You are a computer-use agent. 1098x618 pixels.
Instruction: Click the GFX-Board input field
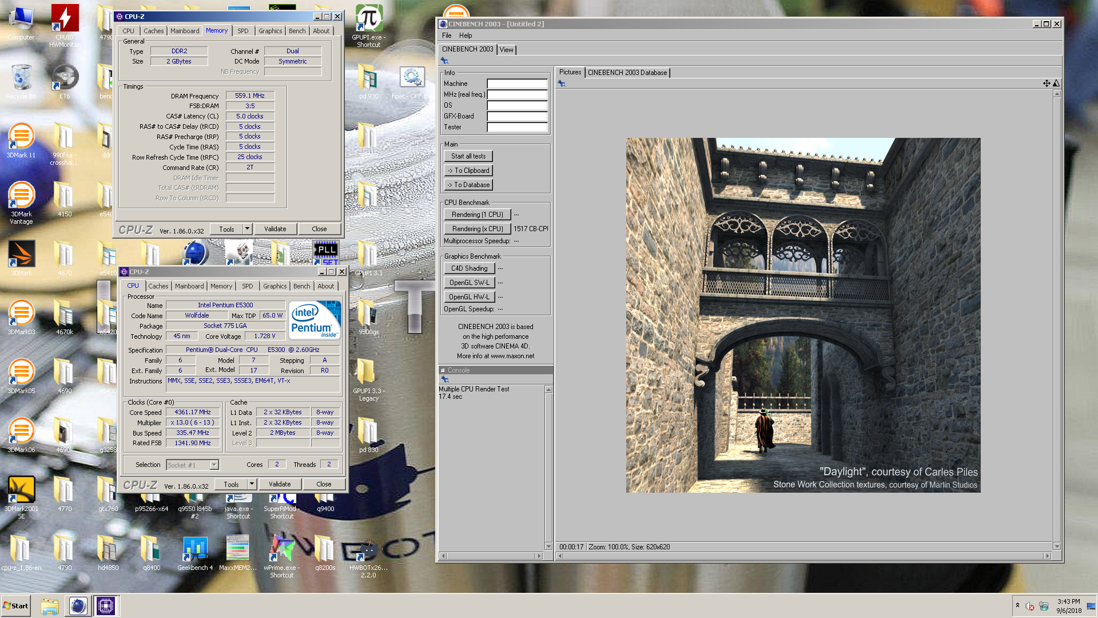coord(517,116)
